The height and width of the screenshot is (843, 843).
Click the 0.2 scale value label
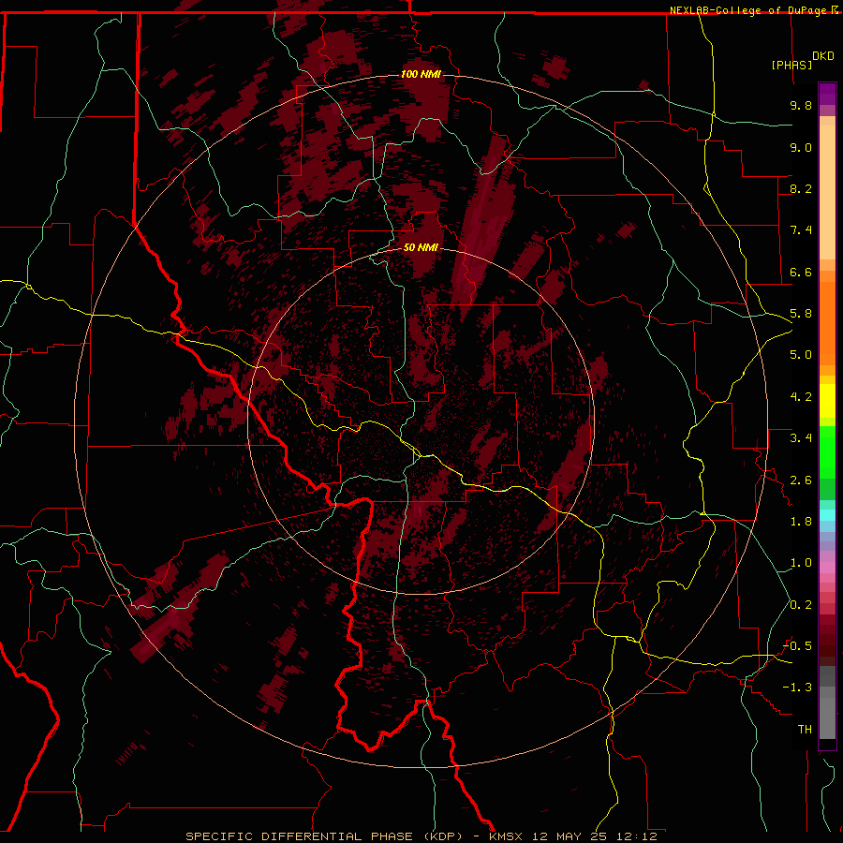[x=801, y=605]
